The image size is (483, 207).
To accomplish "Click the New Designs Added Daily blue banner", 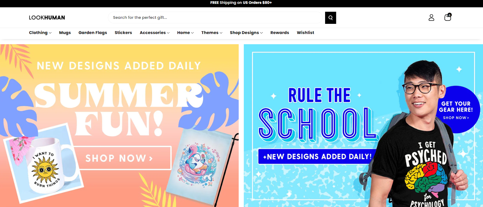I will pyautogui.click(x=317, y=157).
